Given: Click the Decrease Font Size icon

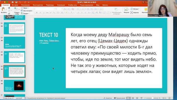Looking at the screenshot, I should (x=69, y=9).
